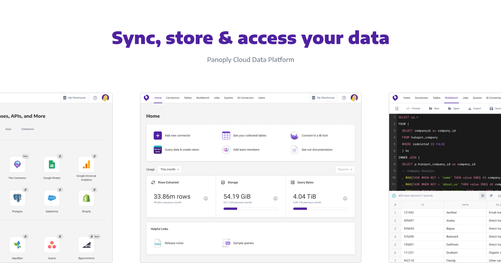Show info for Storage usage

275,199
